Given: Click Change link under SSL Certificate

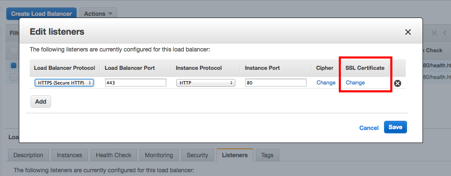Looking at the screenshot, I should [355, 83].
